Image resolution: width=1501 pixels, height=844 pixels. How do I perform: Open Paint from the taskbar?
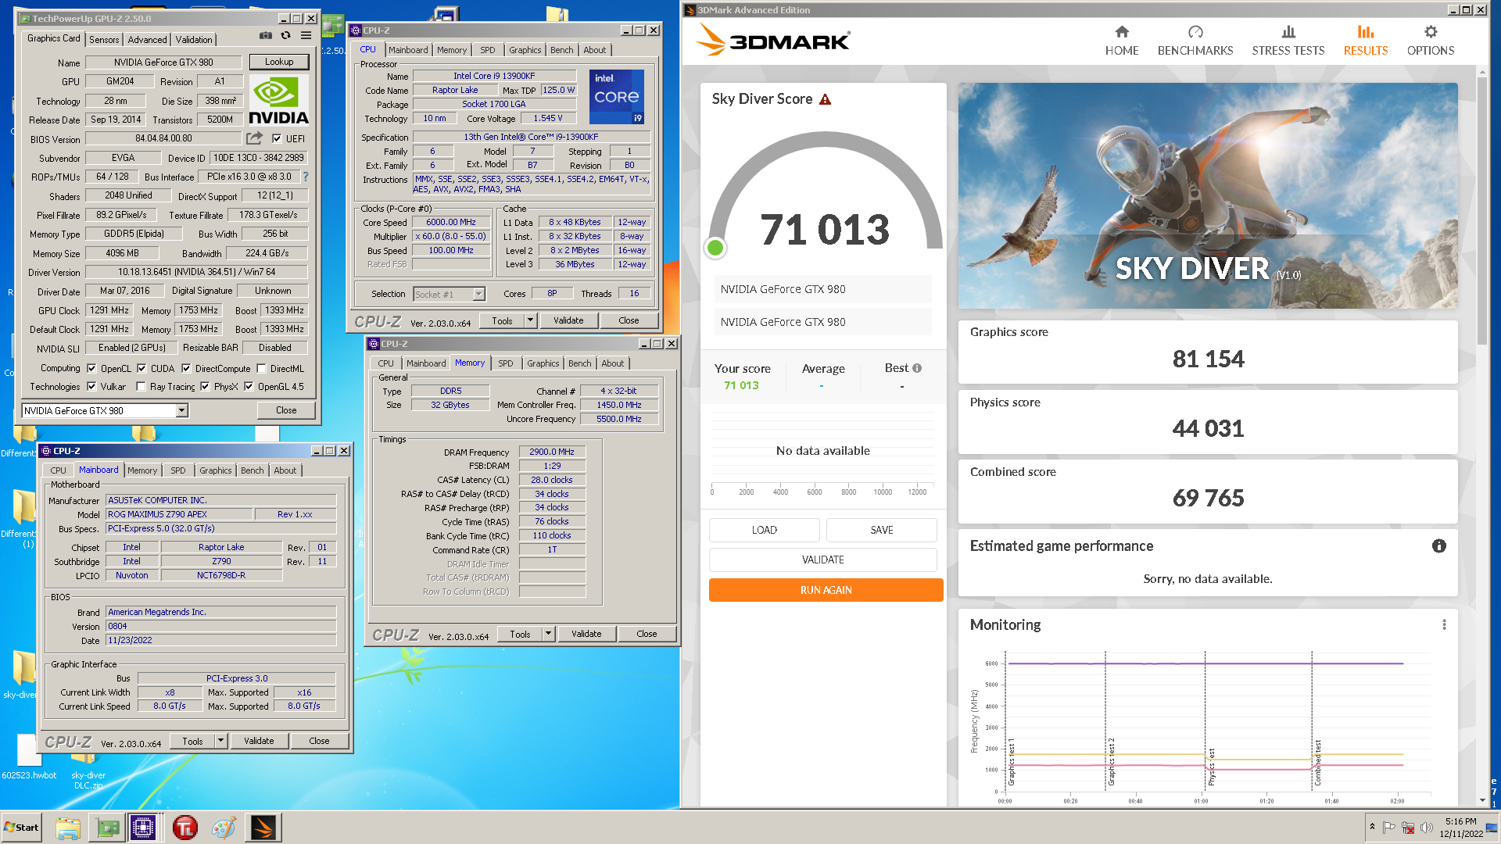click(x=224, y=828)
